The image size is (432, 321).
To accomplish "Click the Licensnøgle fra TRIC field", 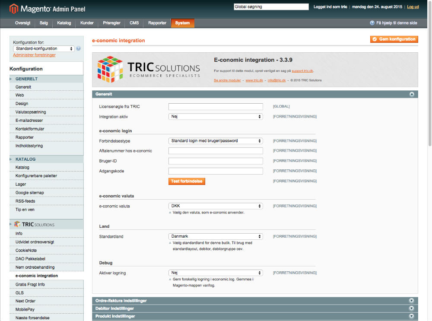I will coord(216,107).
